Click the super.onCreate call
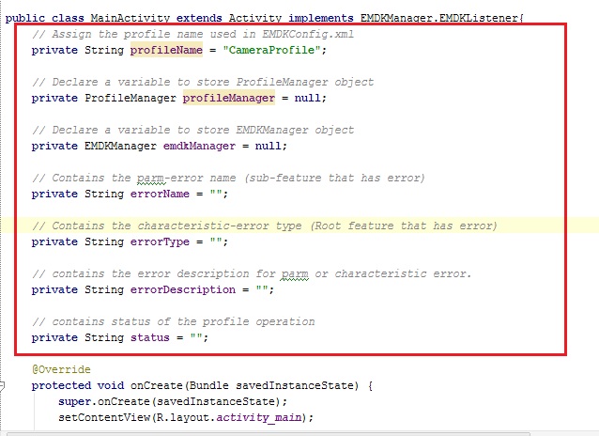This screenshot has height=436, width=599. [x=110, y=402]
